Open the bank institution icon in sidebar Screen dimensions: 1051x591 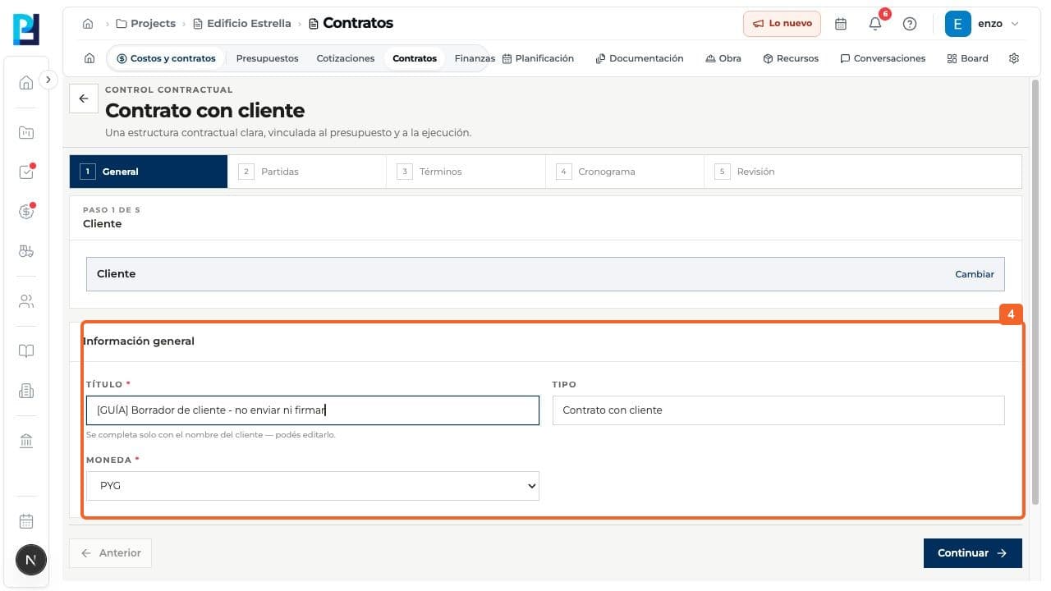coord(26,441)
